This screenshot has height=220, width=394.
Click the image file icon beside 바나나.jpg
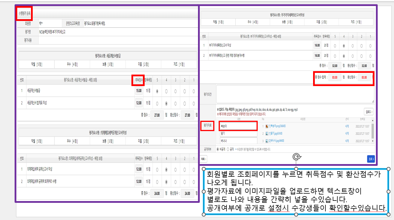(267, 141)
